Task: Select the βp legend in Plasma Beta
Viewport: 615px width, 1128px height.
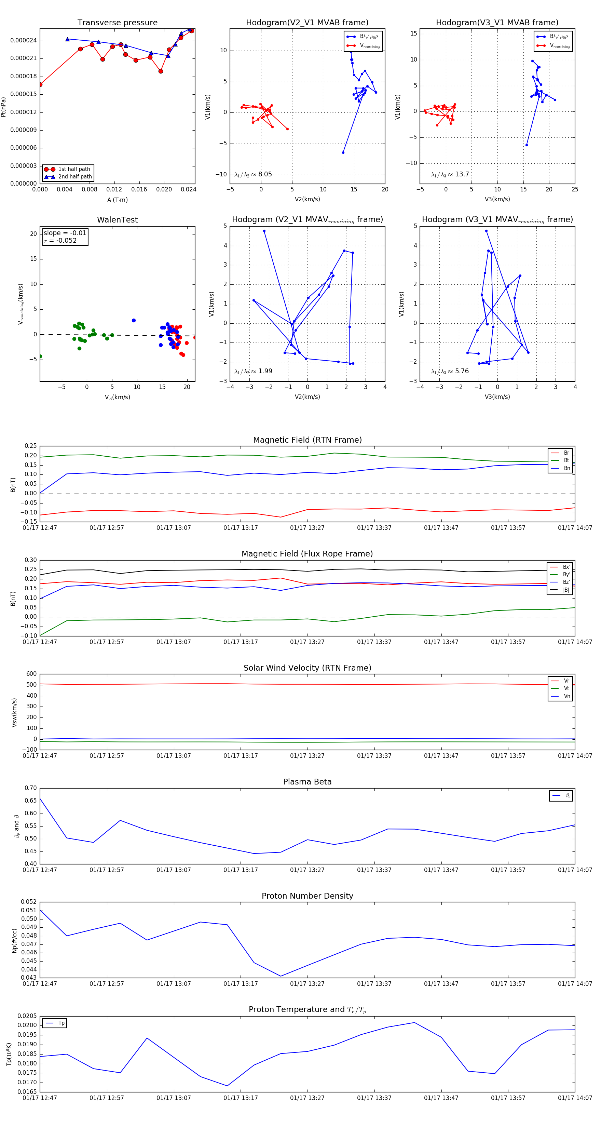Action: (561, 796)
